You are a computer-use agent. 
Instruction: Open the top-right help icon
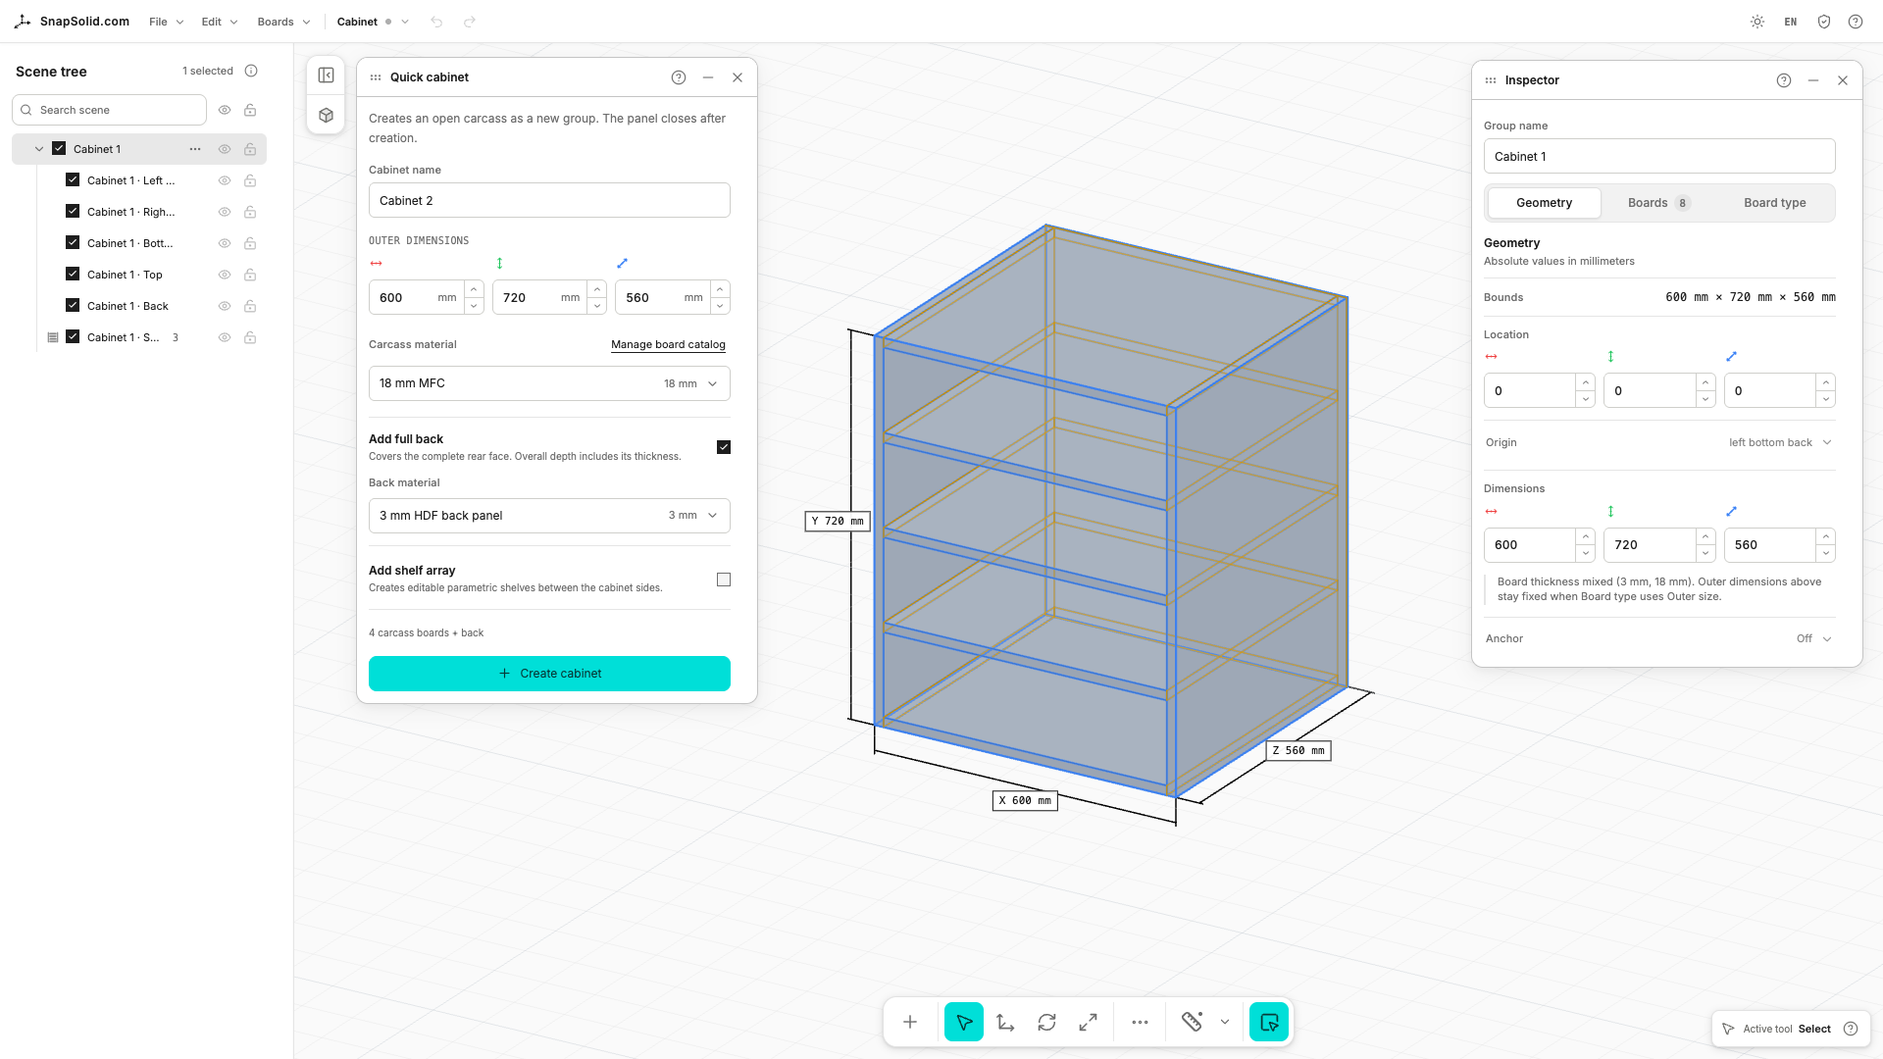point(1856,22)
